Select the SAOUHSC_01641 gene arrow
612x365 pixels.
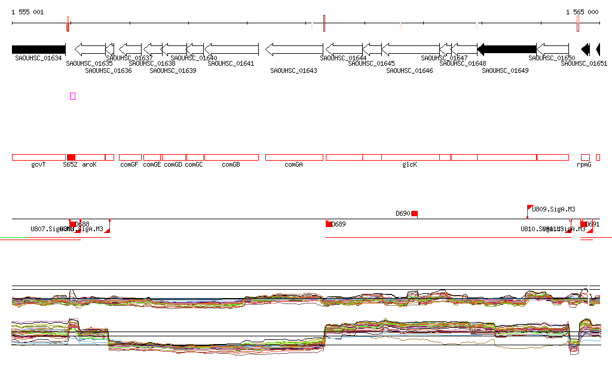click(231, 50)
